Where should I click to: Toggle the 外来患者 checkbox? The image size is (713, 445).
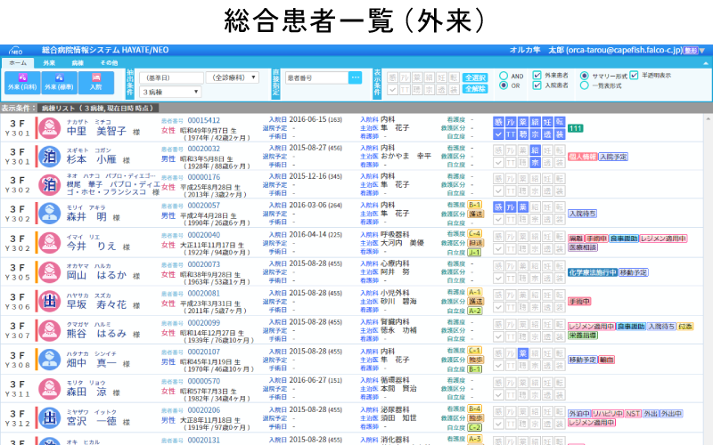click(x=537, y=76)
